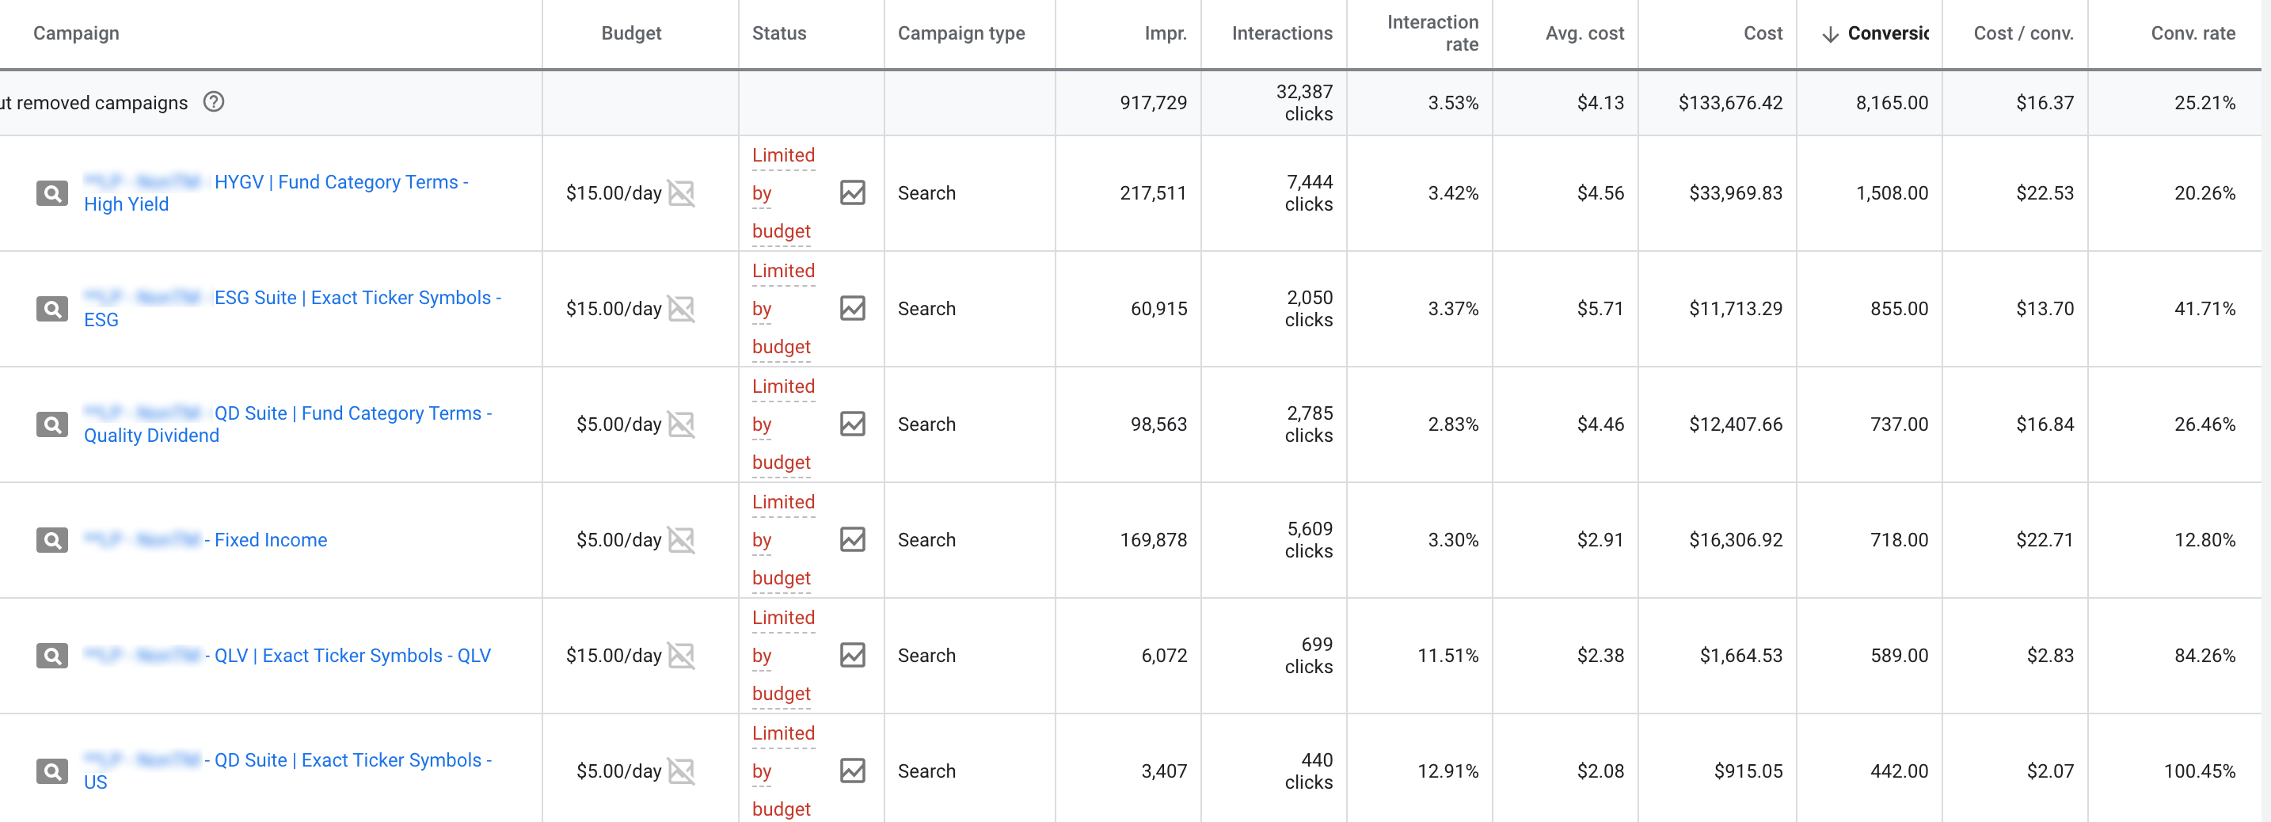
Task: Click the sort arrow on Conversions column
Action: tap(1830, 34)
